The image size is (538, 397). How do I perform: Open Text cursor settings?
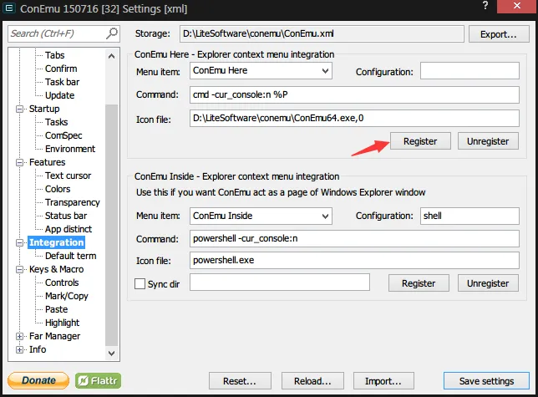(68, 176)
